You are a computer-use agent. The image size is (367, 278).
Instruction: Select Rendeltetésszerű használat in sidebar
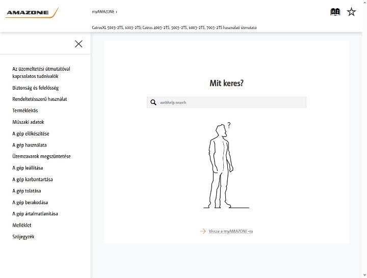pos(40,99)
